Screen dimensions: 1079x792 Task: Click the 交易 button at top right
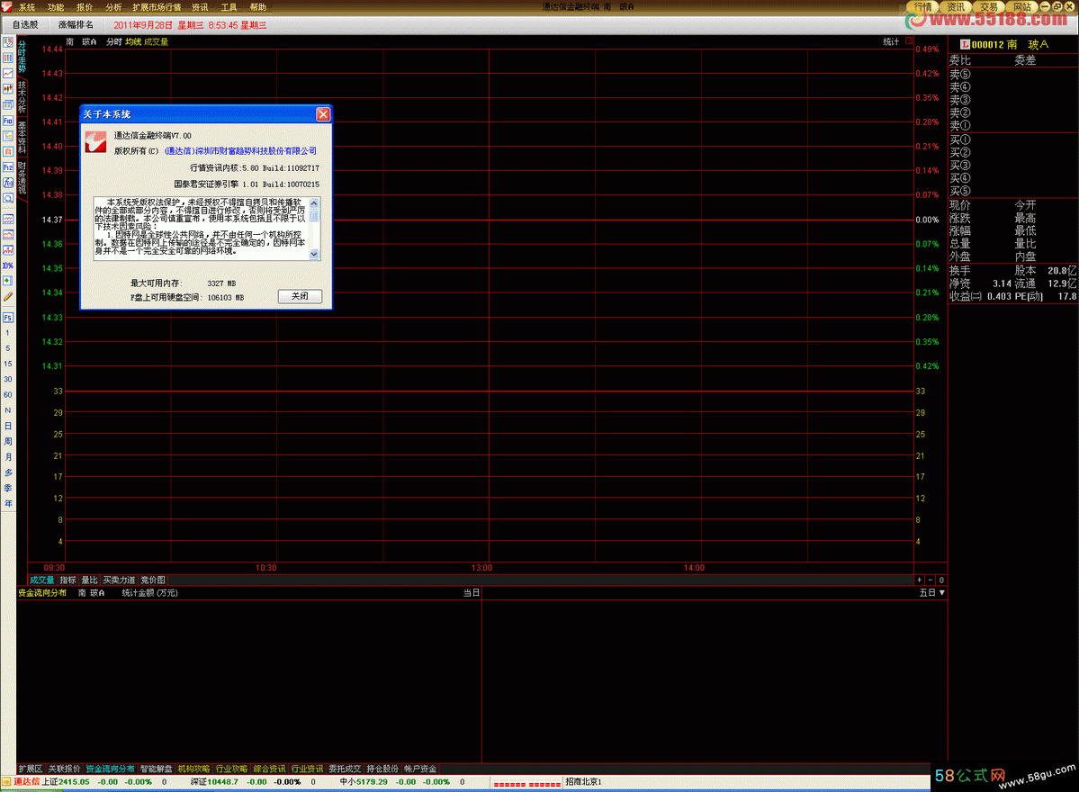pyautogui.click(x=989, y=7)
